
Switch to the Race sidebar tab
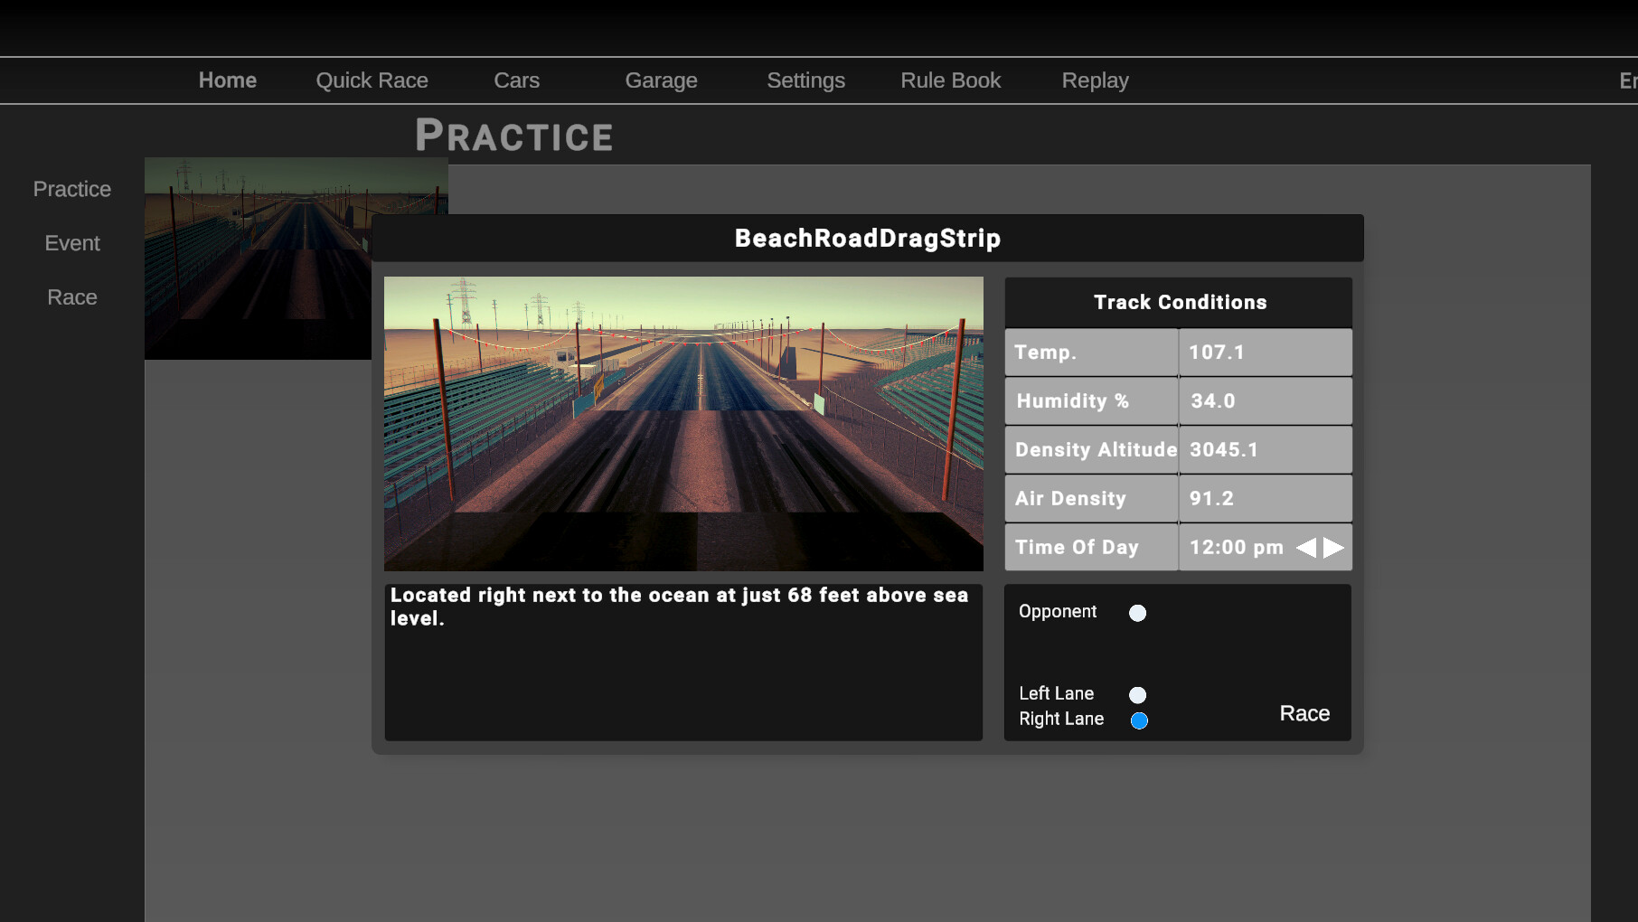71,296
